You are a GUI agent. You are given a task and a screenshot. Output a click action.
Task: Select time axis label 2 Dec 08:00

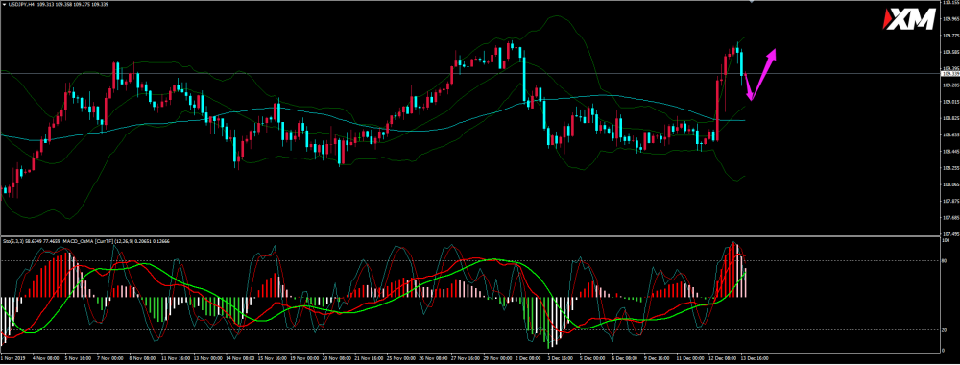(x=528, y=358)
